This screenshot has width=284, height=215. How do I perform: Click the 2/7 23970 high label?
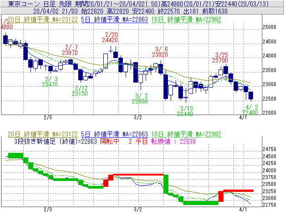pos(70,50)
